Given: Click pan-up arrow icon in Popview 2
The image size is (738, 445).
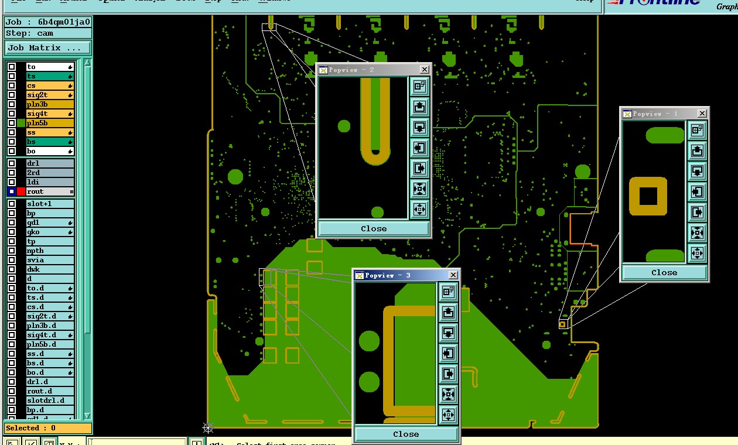Looking at the screenshot, I should 419,107.
